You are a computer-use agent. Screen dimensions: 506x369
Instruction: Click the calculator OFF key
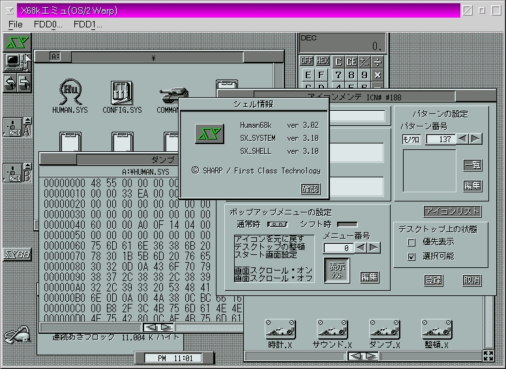(x=306, y=61)
